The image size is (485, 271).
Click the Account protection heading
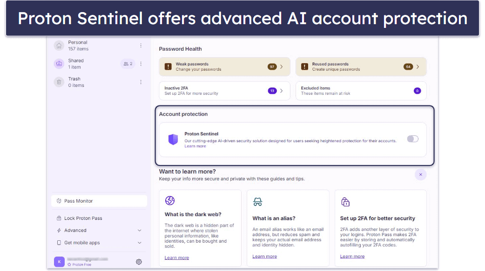pos(183,114)
